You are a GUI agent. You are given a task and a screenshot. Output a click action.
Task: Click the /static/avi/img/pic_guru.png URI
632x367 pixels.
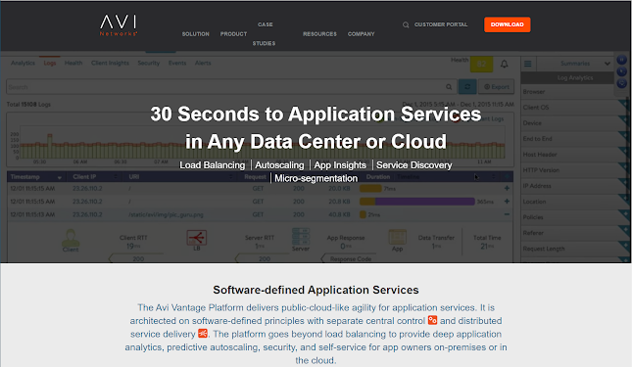click(166, 215)
